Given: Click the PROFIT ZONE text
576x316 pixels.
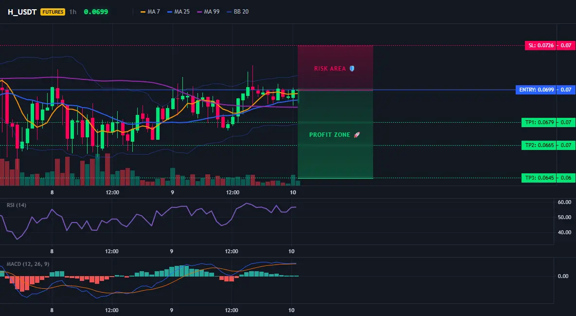Looking at the screenshot, I should coord(330,135).
